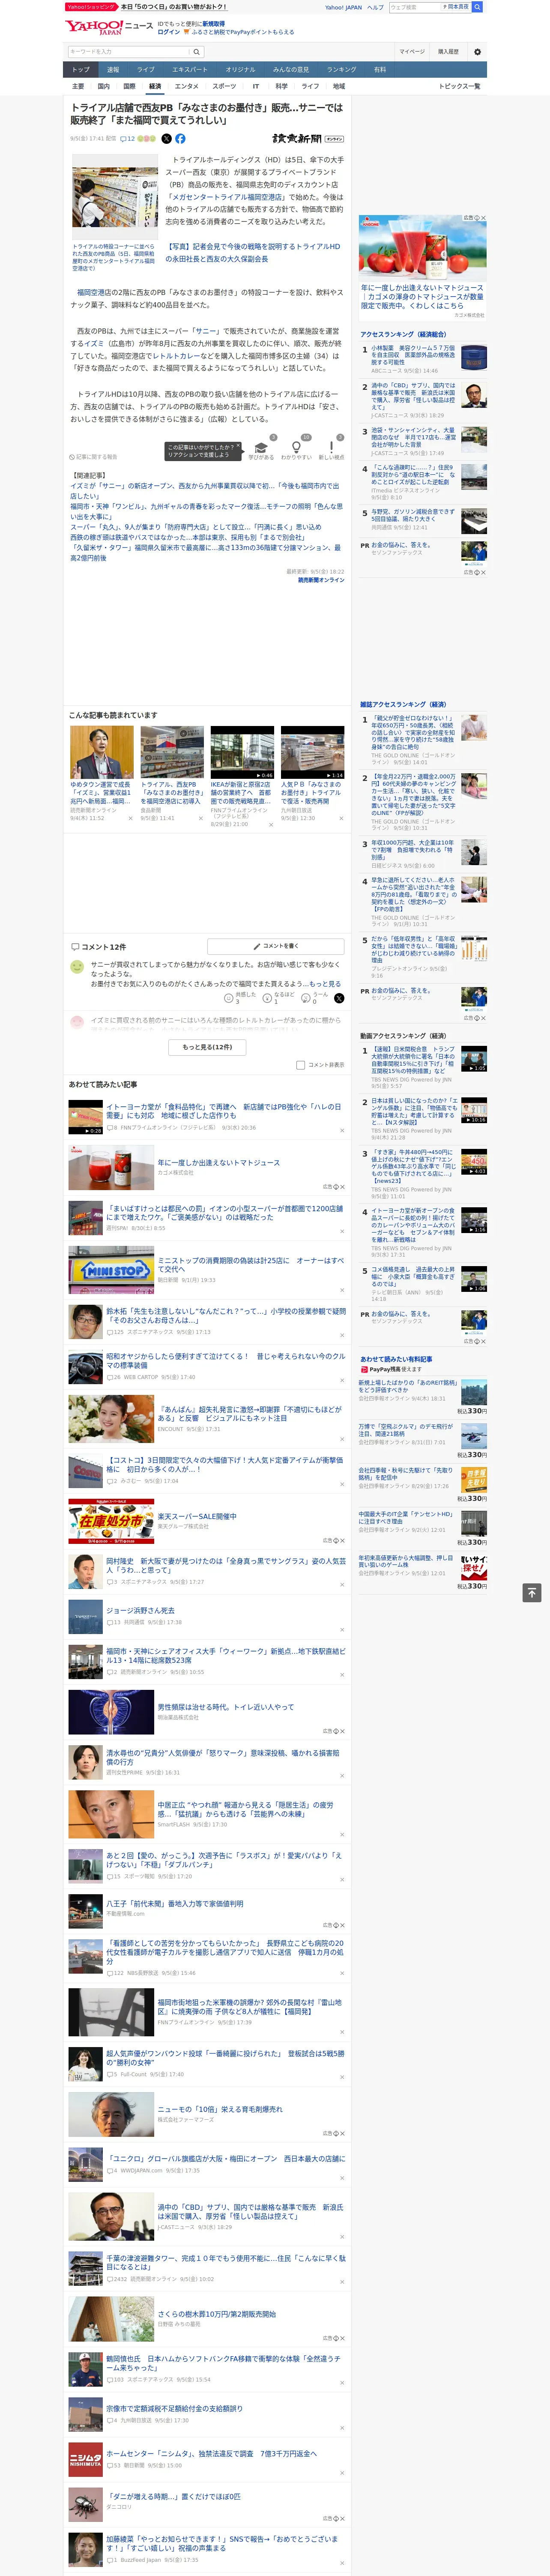550x2576 pixels.
Task: Open 読売新聞オンライン source link
Action: coord(320,580)
